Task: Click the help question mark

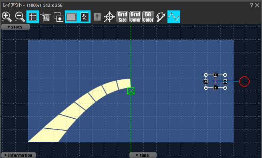Action: coord(252,5)
